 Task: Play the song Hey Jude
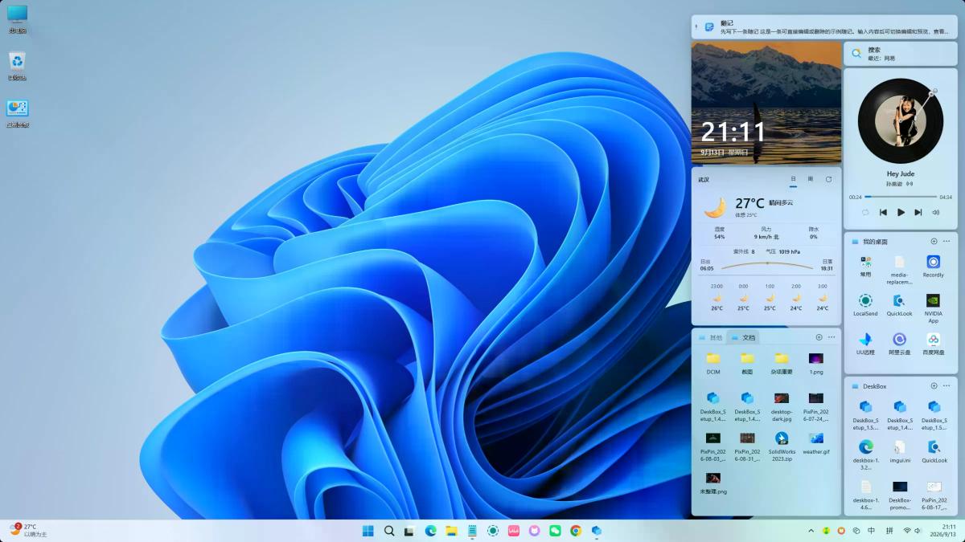click(901, 212)
